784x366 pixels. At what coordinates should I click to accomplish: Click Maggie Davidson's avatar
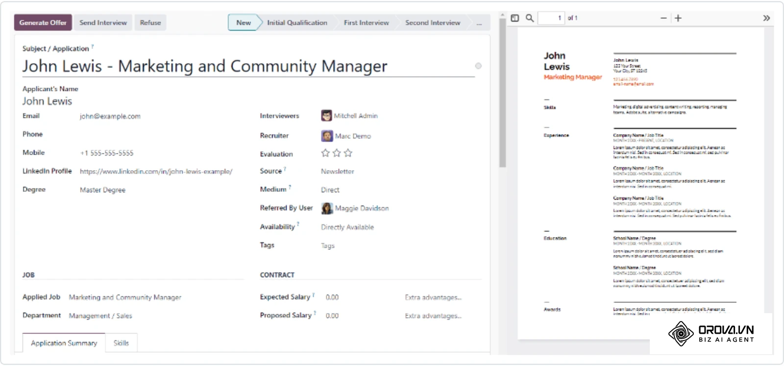[327, 208]
